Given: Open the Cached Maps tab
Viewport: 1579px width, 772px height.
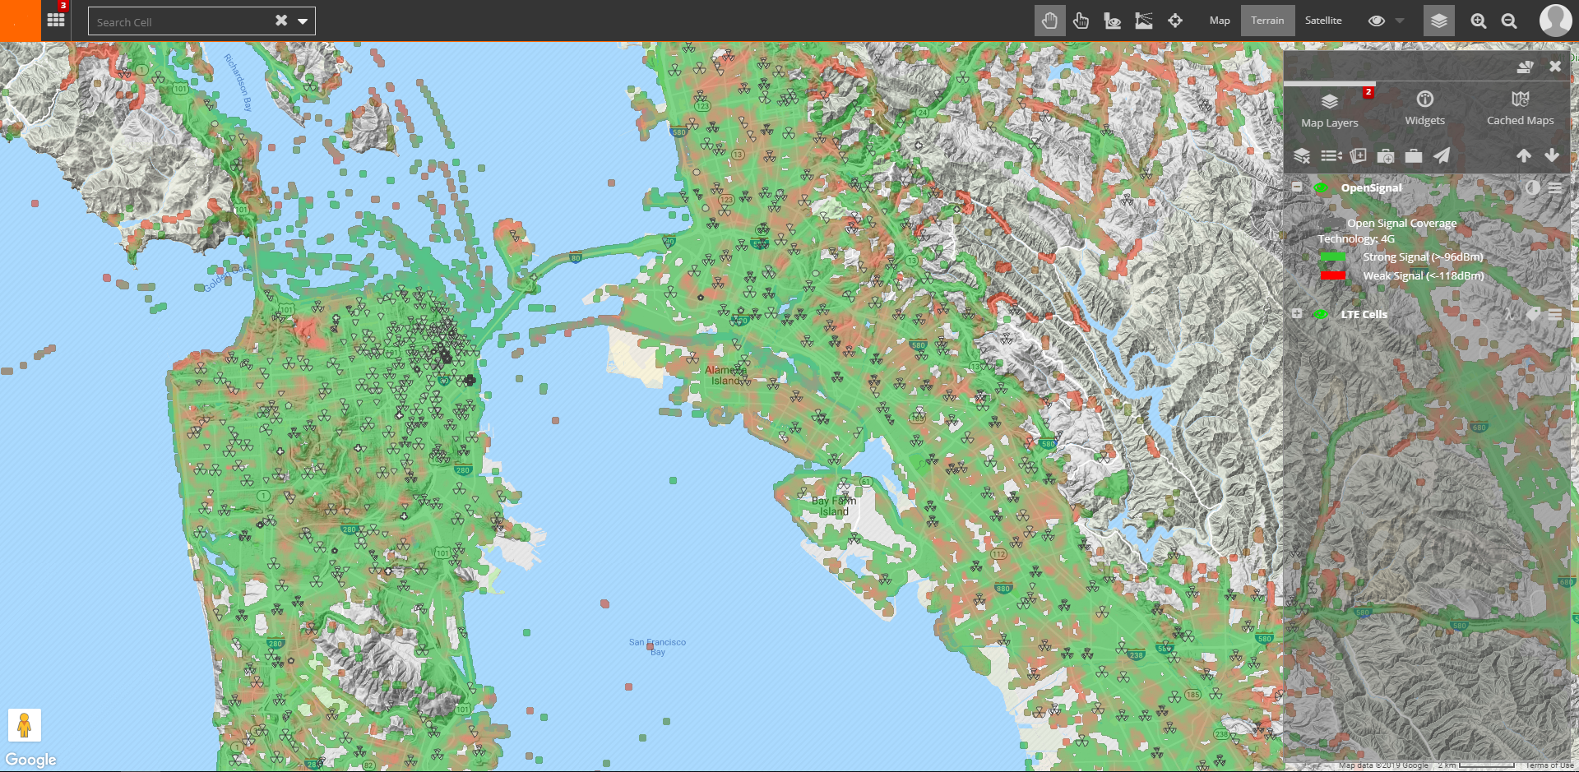Looking at the screenshot, I should [1521, 110].
